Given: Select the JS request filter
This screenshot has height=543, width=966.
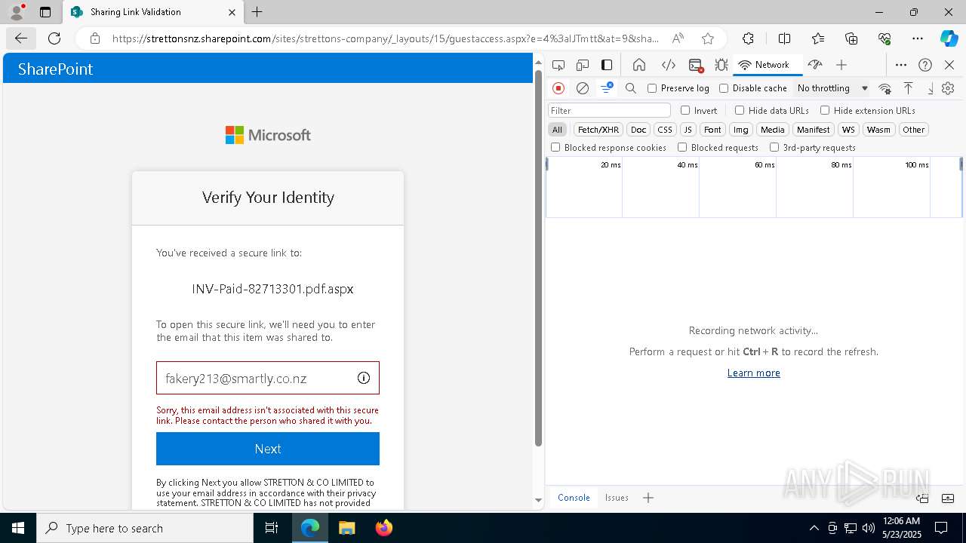Looking at the screenshot, I should pyautogui.click(x=688, y=130).
